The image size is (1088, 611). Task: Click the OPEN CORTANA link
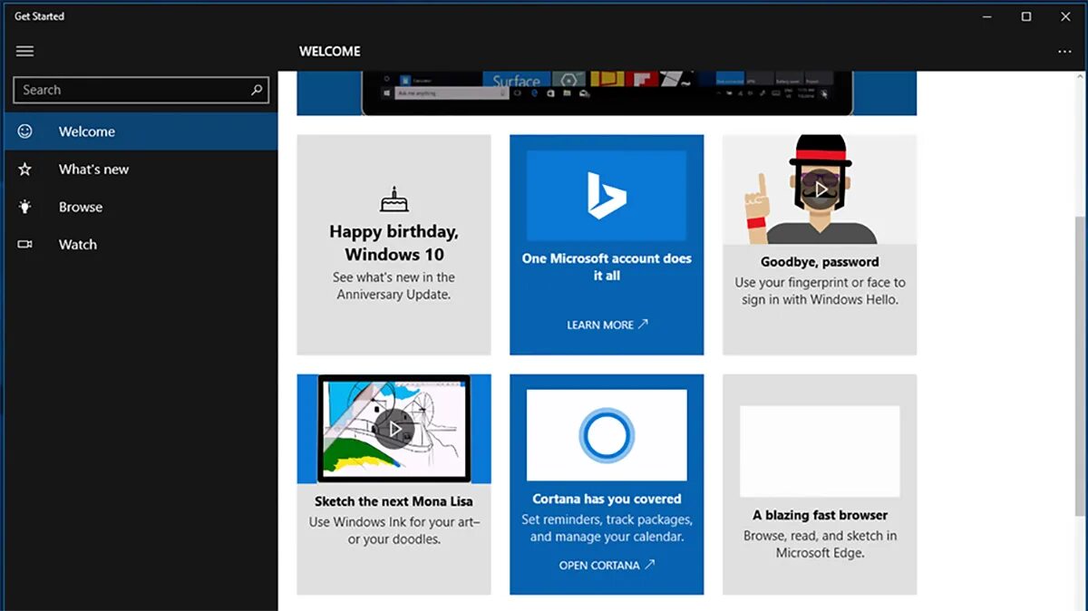(607, 565)
